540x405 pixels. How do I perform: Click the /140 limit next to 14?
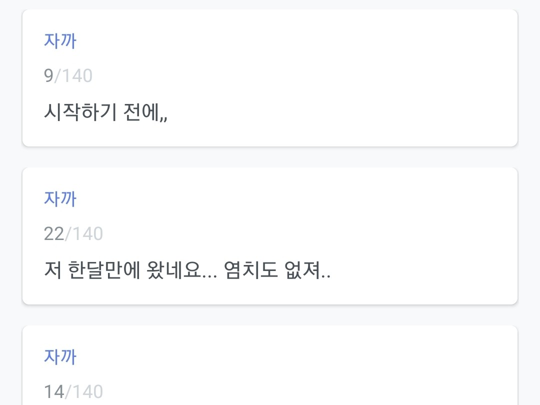click(x=84, y=391)
